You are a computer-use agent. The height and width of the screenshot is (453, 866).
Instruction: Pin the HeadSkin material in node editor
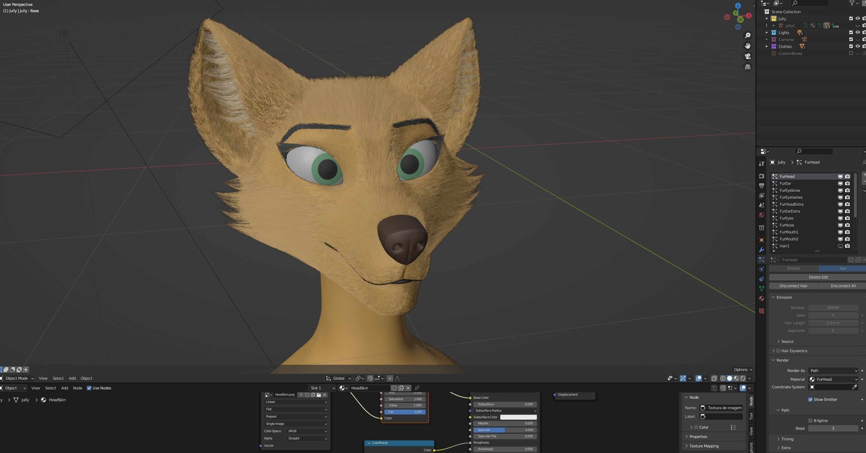tap(417, 388)
